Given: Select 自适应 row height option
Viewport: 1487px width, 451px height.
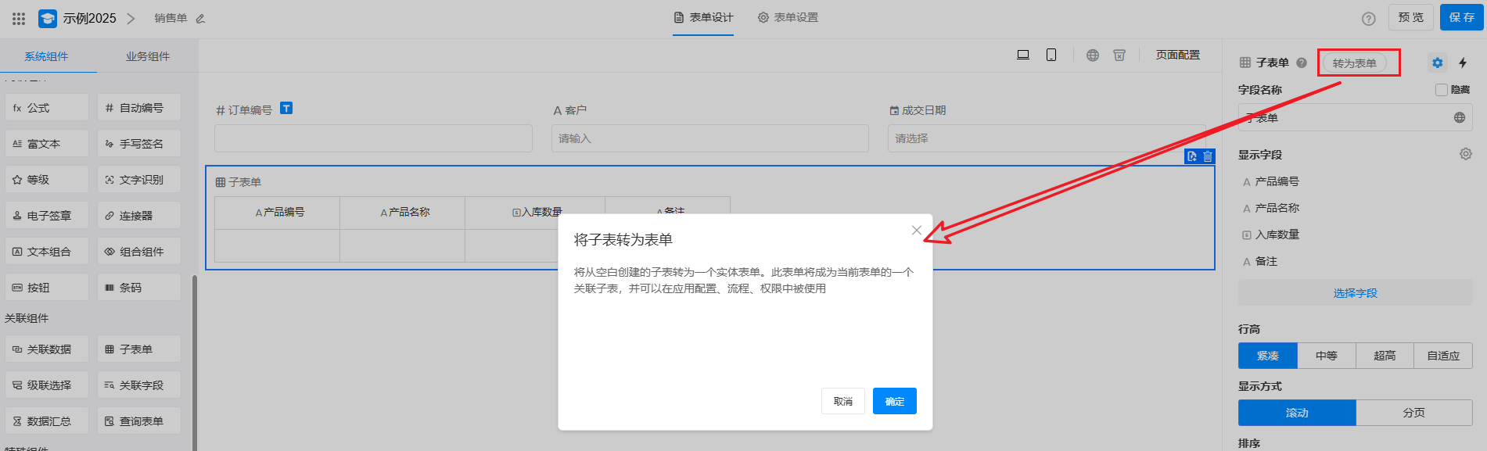Looking at the screenshot, I should pyautogui.click(x=1442, y=356).
